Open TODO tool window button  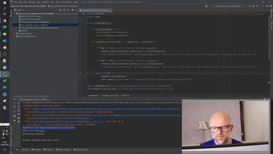pos(26,149)
